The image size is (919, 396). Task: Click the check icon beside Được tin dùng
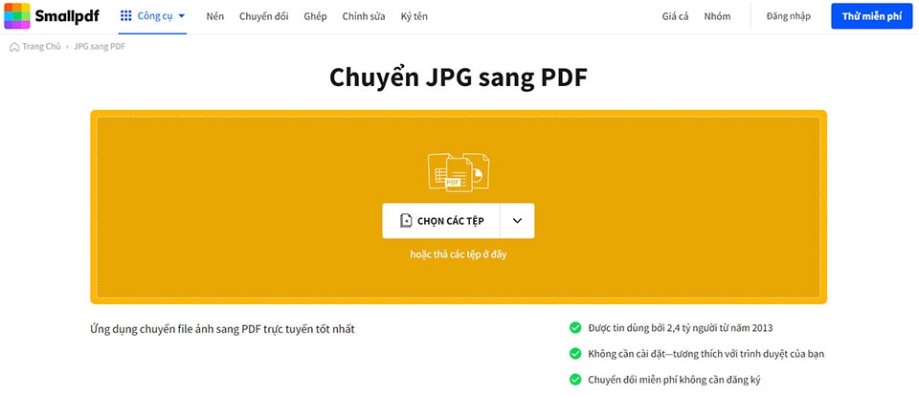[575, 327]
